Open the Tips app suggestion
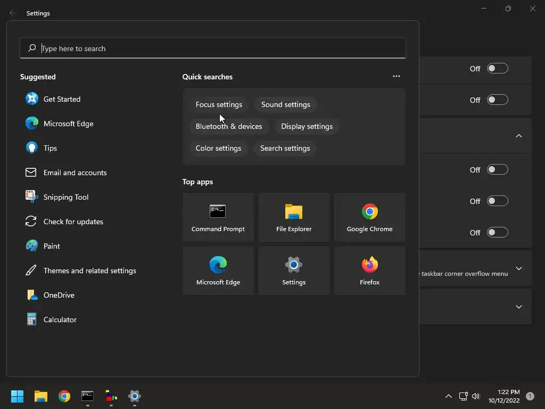Viewport: 545px width, 409px height. coord(41,148)
